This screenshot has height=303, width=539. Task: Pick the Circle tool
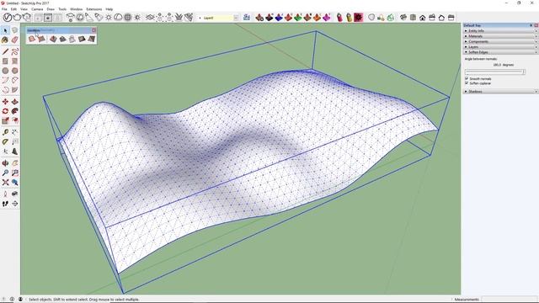5,71
